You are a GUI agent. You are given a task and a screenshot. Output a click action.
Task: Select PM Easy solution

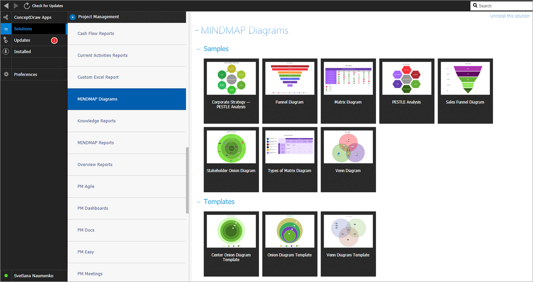(x=127, y=252)
